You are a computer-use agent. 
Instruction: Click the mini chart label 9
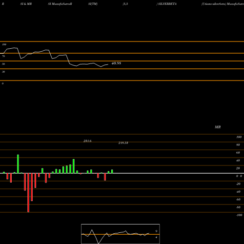[x=156, y=231]
